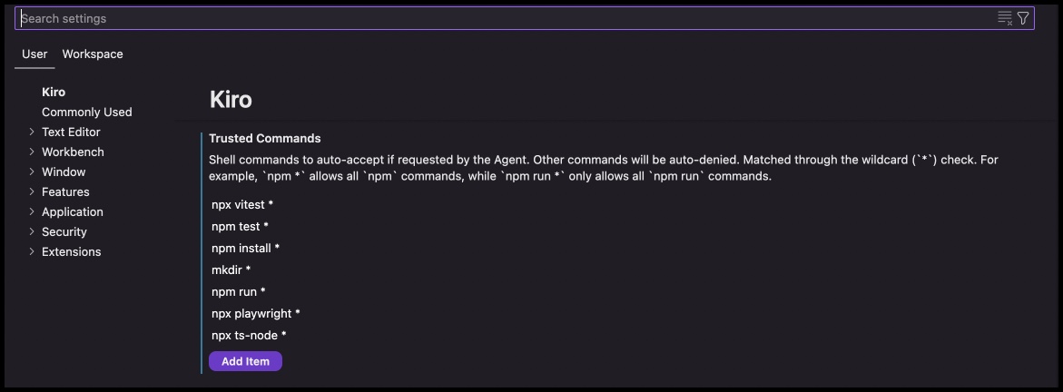
Task: Select the User settings tab
Action: (34, 54)
